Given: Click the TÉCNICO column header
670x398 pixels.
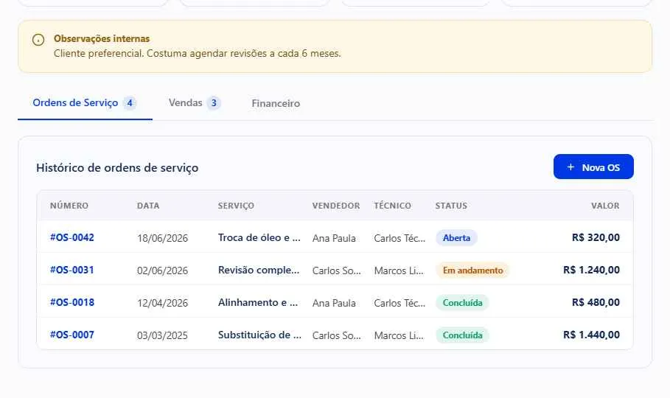Looking at the screenshot, I should 392,206.
